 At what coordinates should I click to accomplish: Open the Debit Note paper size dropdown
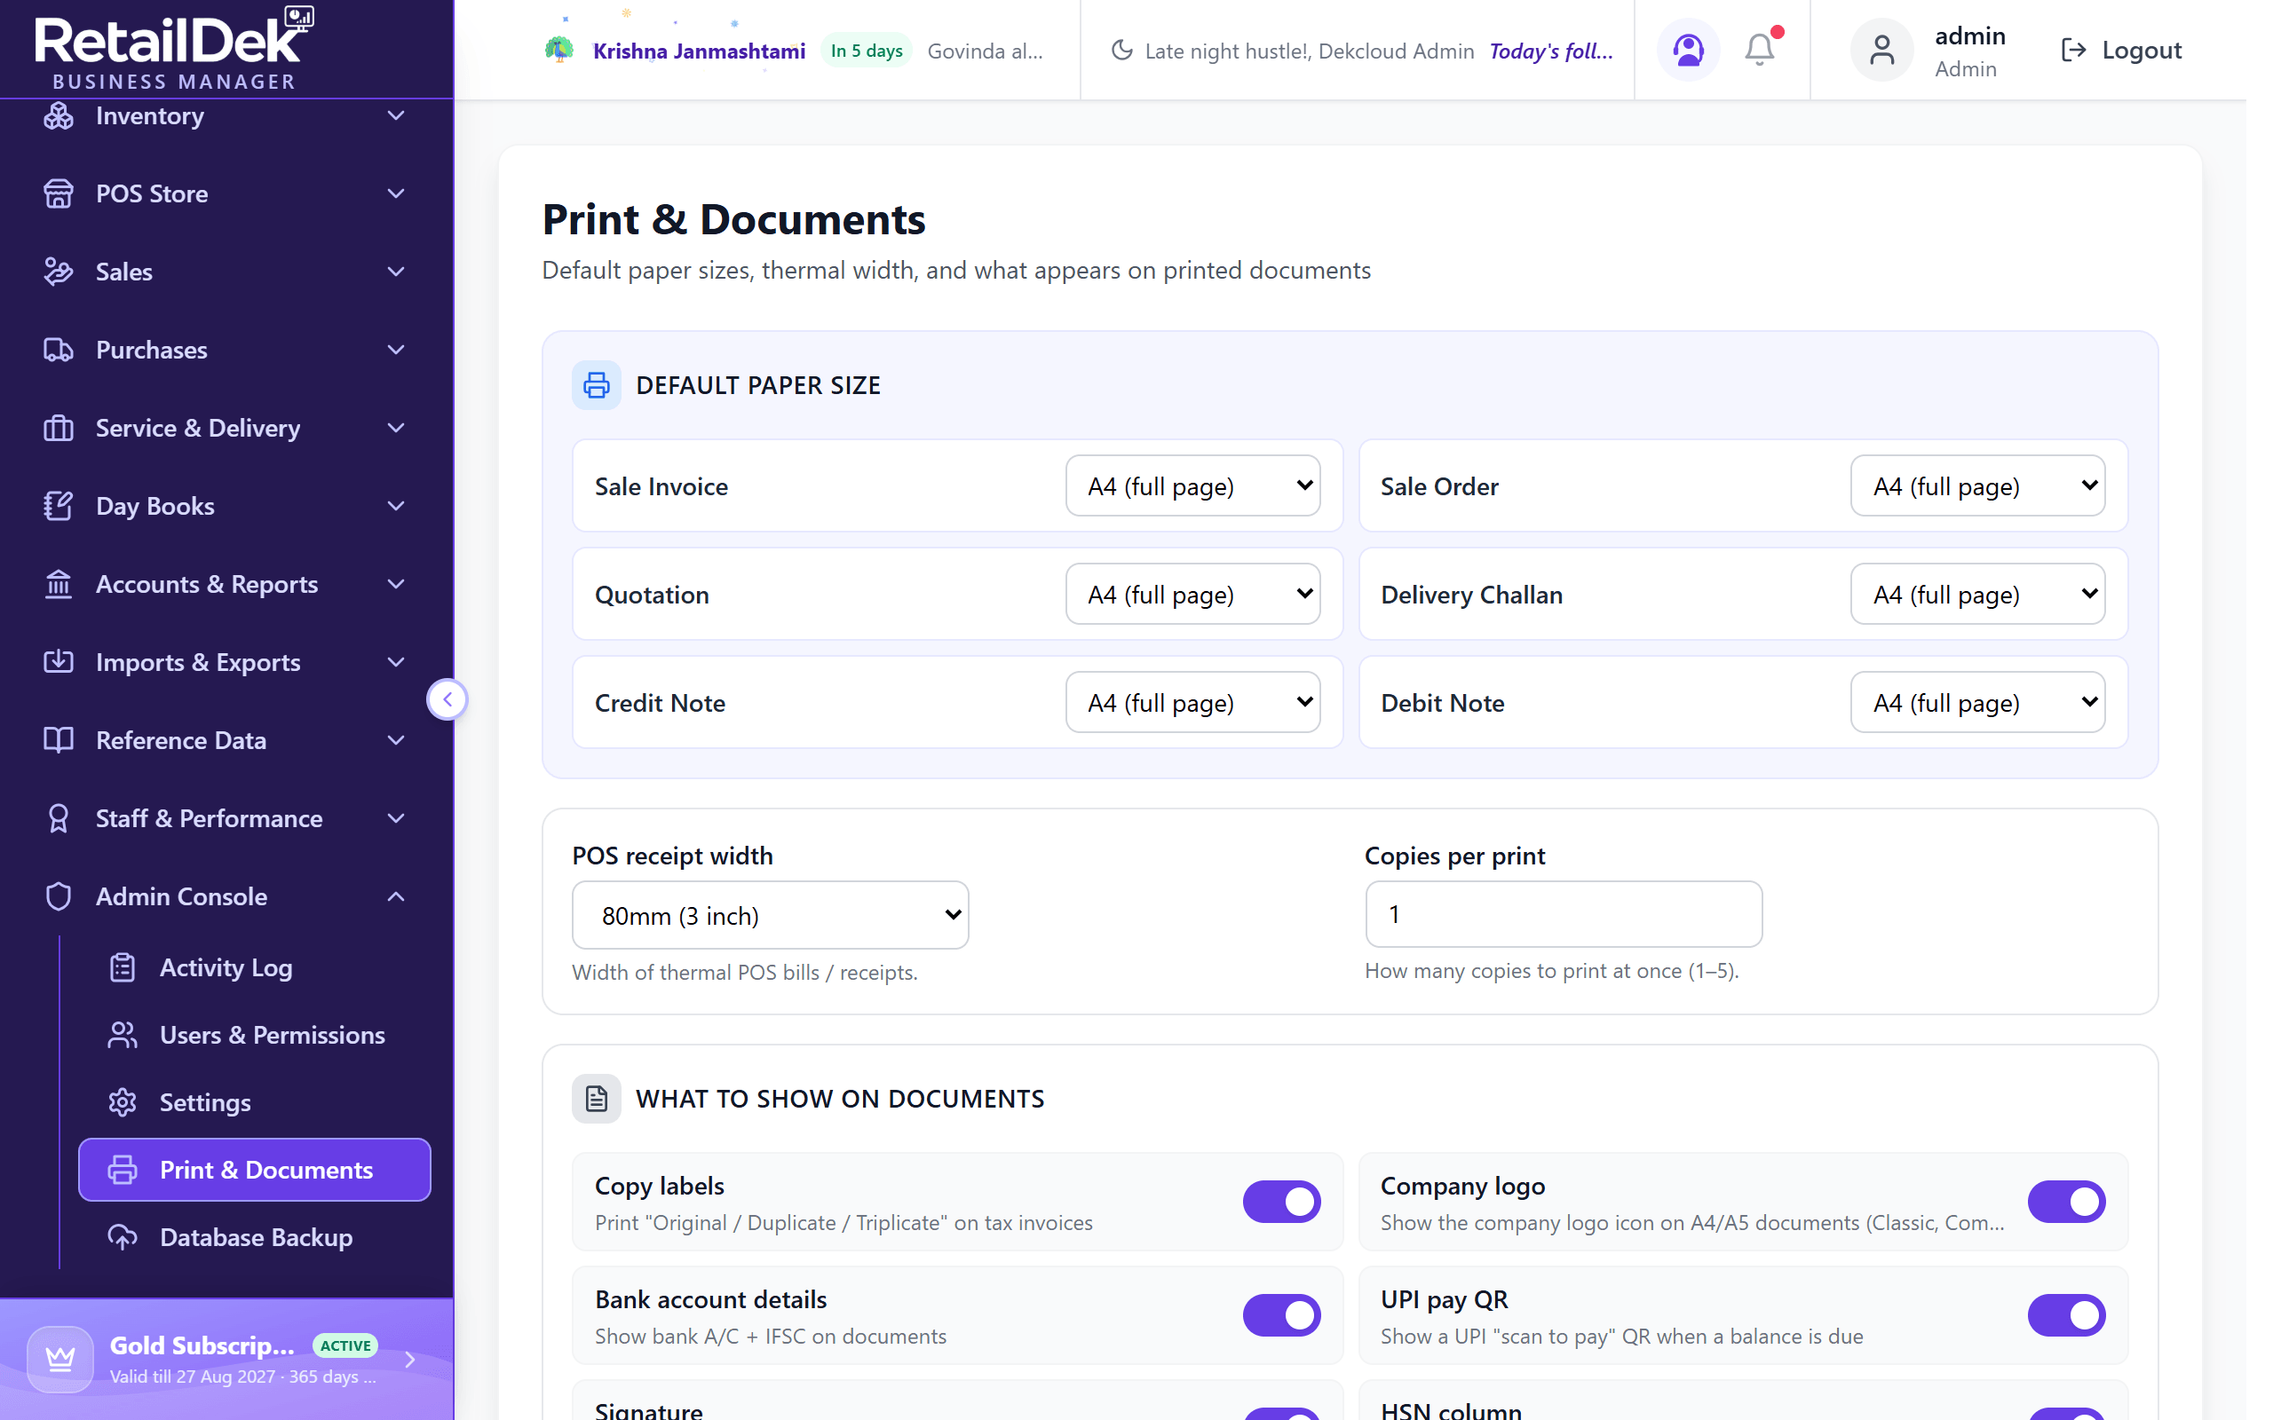coord(1977,701)
